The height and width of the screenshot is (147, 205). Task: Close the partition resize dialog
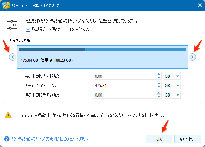point(199,6)
